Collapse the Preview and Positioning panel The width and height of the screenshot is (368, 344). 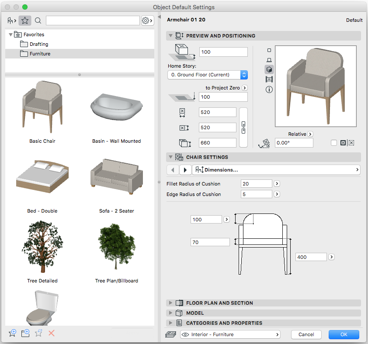(170, 35)
